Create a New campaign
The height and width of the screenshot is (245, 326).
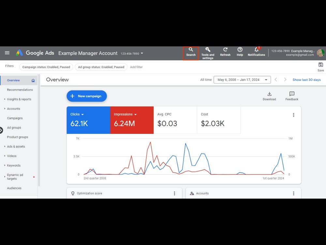[x=87, y=96]
